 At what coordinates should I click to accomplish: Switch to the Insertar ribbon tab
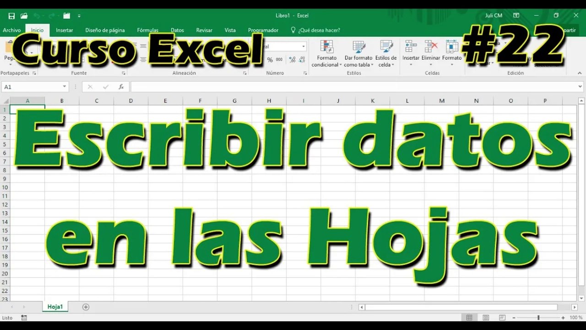tap(65, 30)
